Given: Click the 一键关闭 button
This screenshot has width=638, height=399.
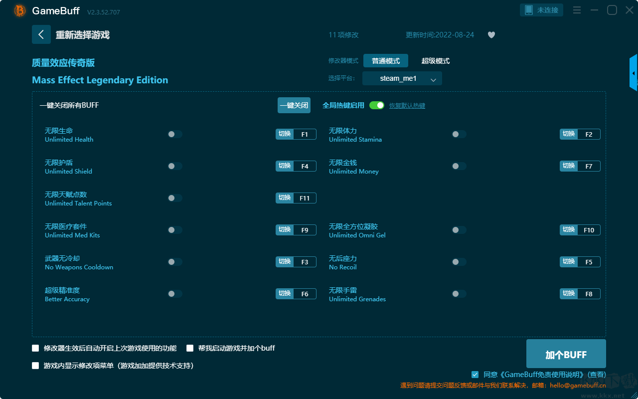Looking at the screenshot, I should pos(294,105).
